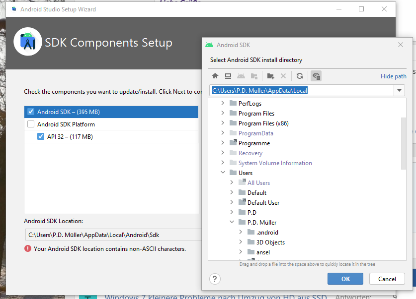Click the 'Android SDK Location:' label
The width and height of the screenshot is (416, 299).
tap(53, 221)
